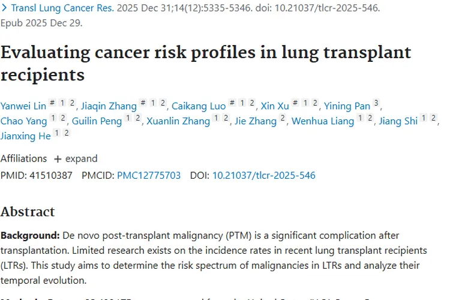Click the article title heading
The height and width of the screenshot is (300, 450).
point(206,63)
